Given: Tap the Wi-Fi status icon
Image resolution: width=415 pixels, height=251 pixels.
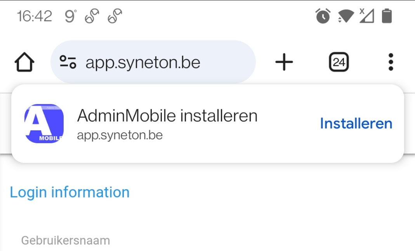Looking at the screenshot, I should [x=346, y=16].
